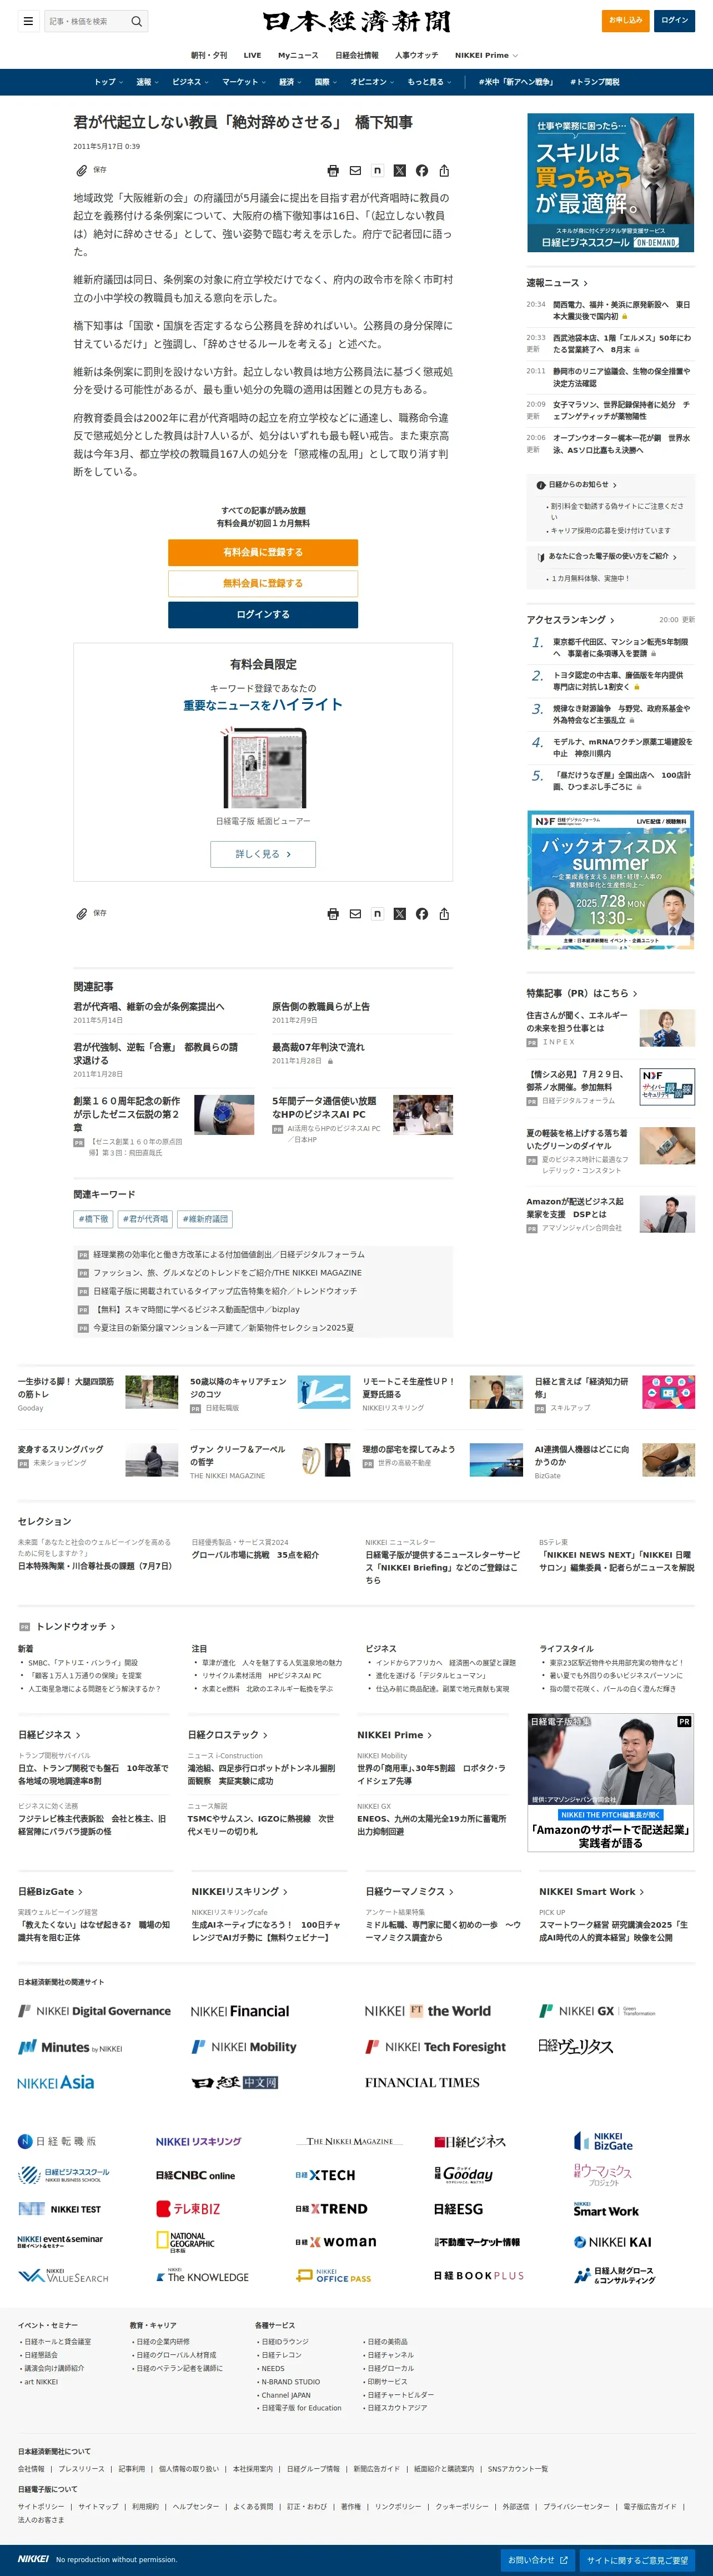713x2576 pixels.
Task: Click the 更新 refresh link beside 20:00 in ranking
Action: click(688, 620)
